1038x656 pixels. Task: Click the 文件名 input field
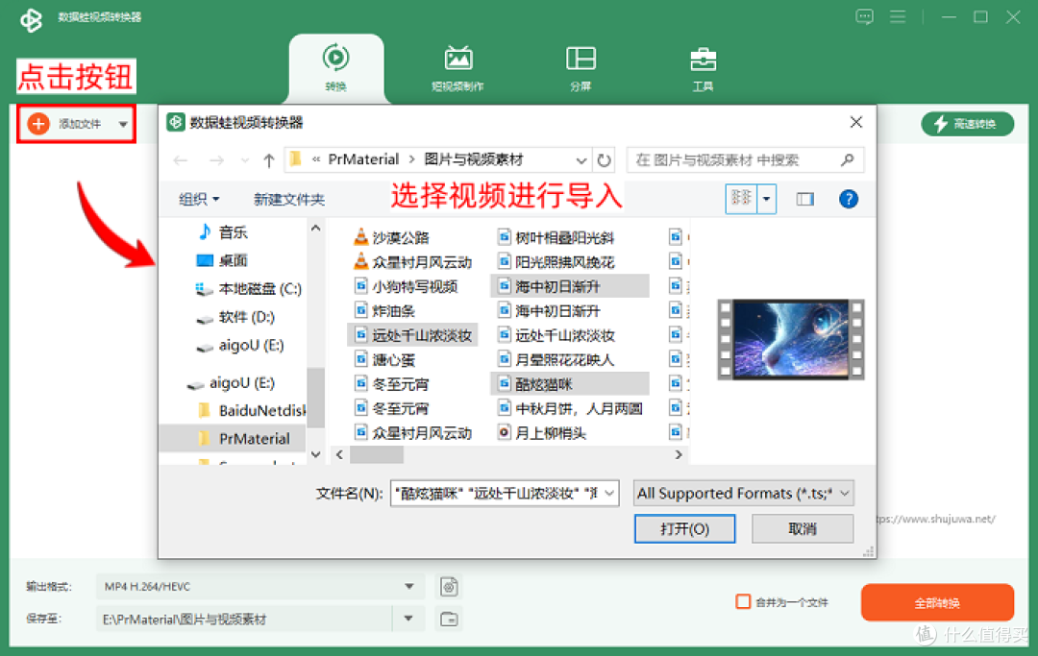pos(497,494)
